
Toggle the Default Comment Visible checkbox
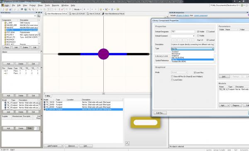pyautogui.click(x=198, y=36)
